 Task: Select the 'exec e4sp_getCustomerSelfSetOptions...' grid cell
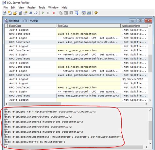click(88, 58)
